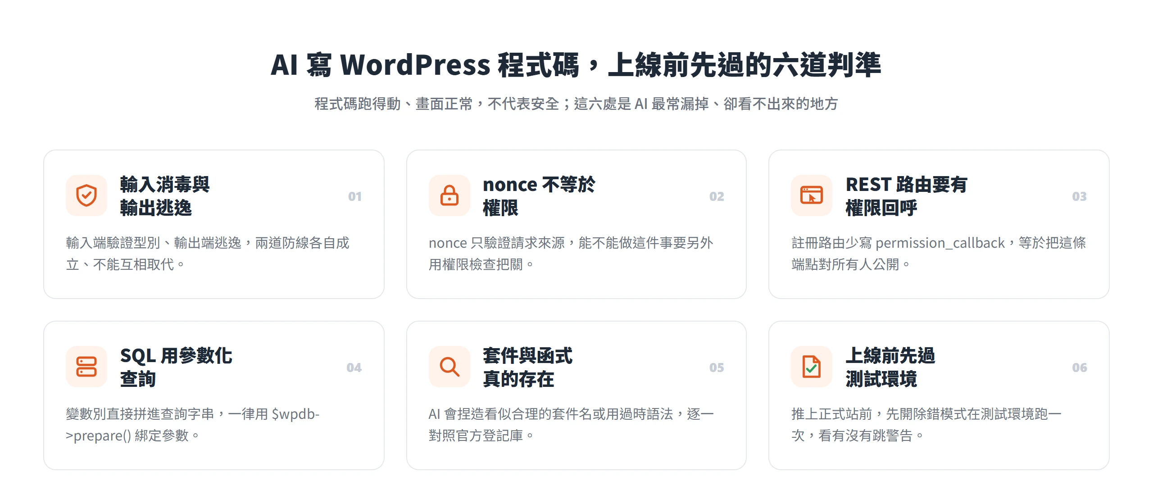Click the description starting AI 會捏造
This screenshot has width=1153, height=481.
coord(571,425)
